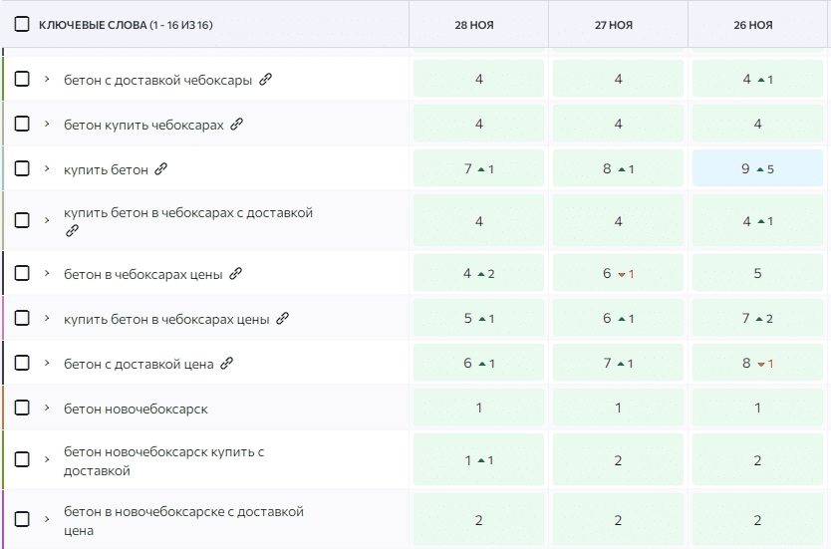This screenshot has height=549, width=831.
Task: Check the "бетон новочебоксарск" row checkbox
Action: 22,409
